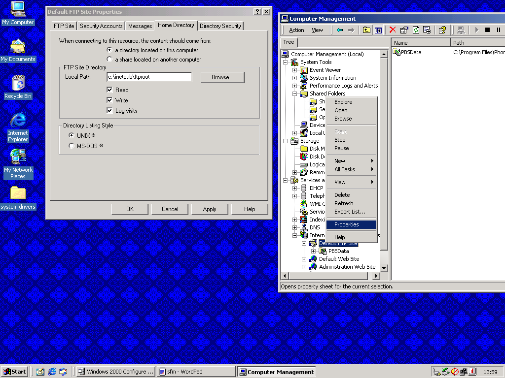Viewport: 505px width, 378px height.
Task: Switch to the Security Accounts tab
Action: (101, 26)
